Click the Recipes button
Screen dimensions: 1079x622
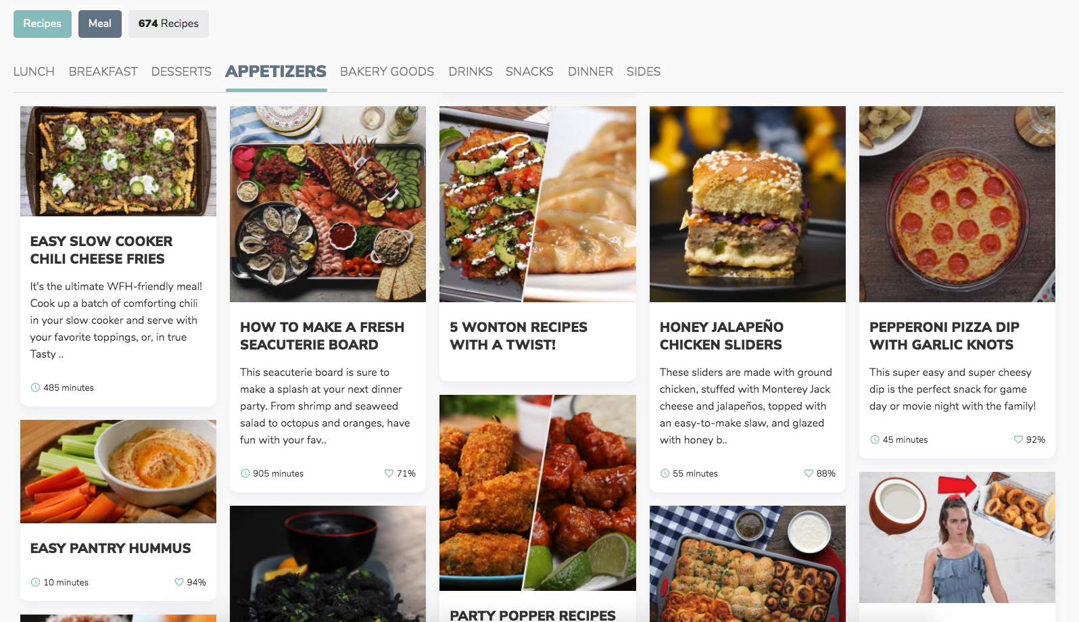(43, 24)
